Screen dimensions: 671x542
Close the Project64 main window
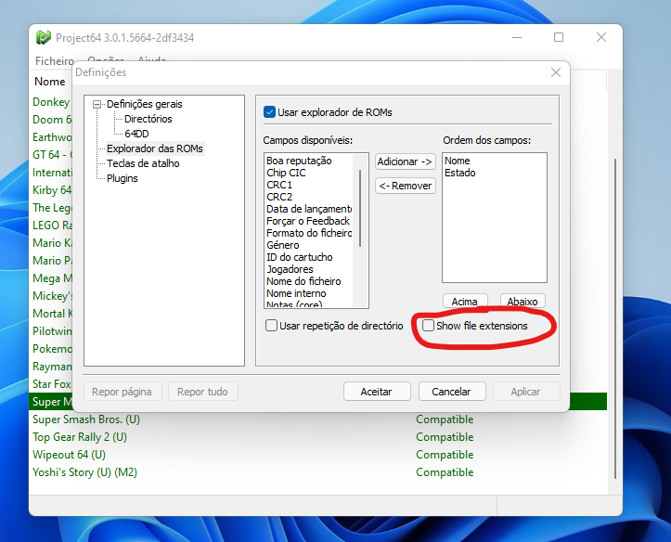[601, 38]
